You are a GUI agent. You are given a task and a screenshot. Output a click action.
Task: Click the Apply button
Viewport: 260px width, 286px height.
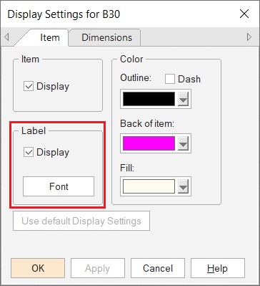coord(98,268)
